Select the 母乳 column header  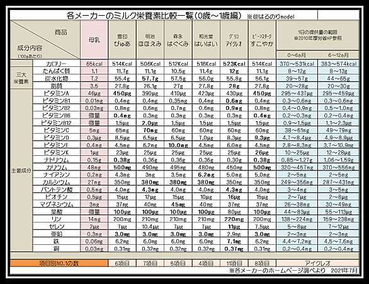tap(94, 40)
